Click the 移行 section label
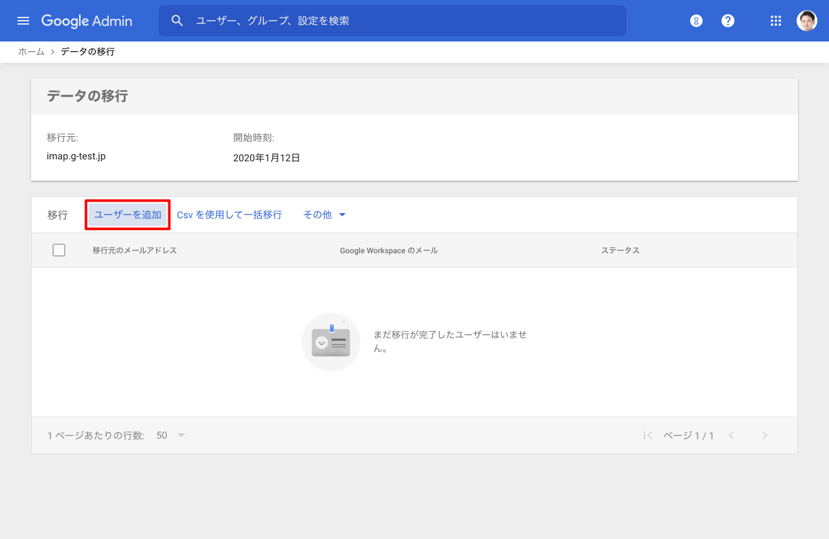Screen dimensions: 829x539 pos(58,215)
